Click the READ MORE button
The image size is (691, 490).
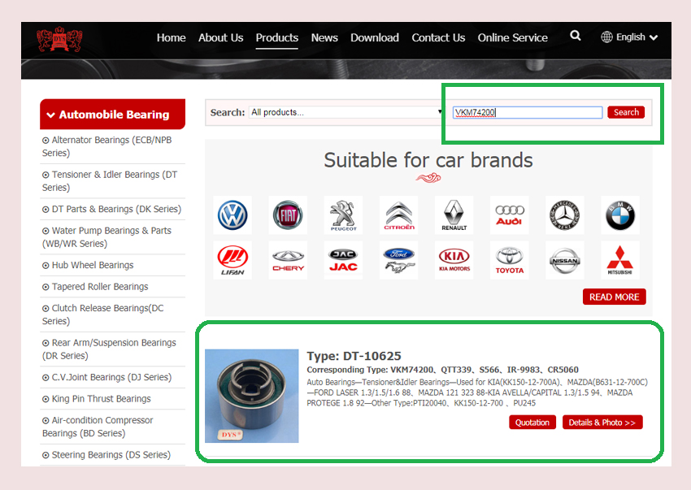(614, 297)
